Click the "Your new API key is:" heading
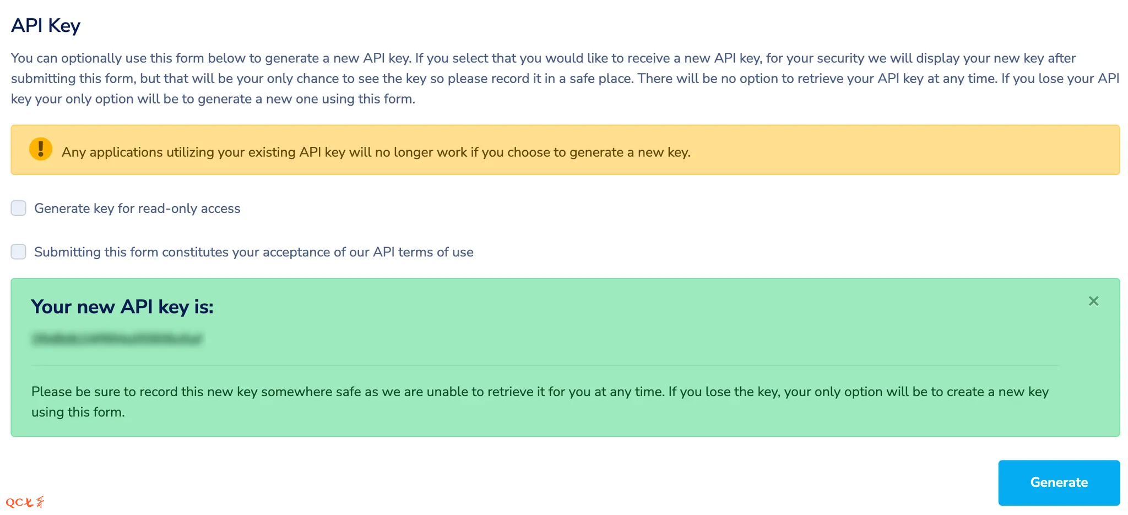 click(122, 306)
